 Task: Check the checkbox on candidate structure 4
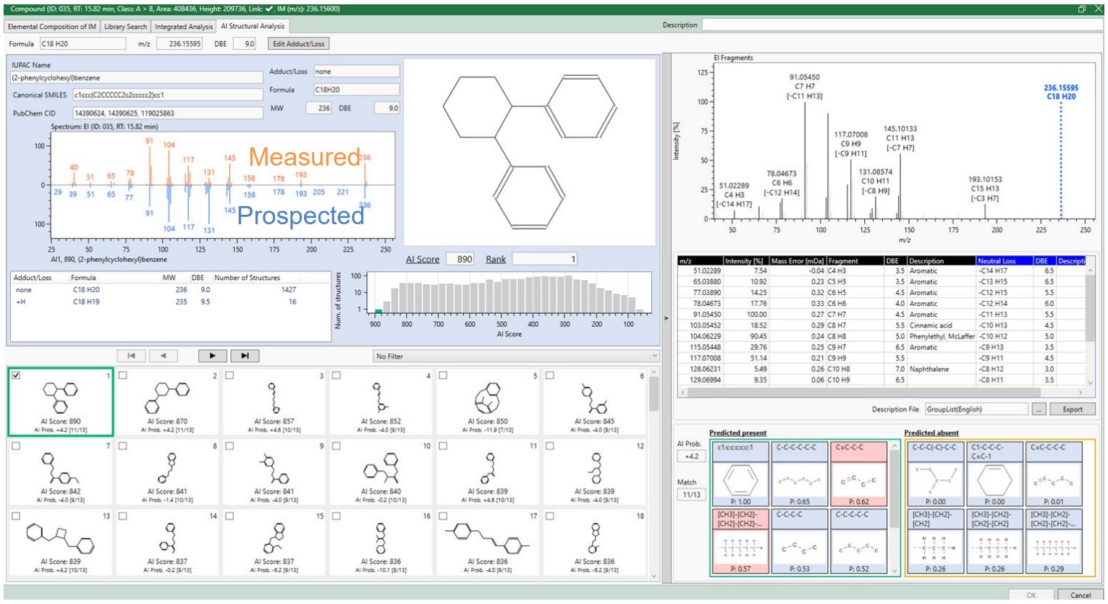point(337,375)
